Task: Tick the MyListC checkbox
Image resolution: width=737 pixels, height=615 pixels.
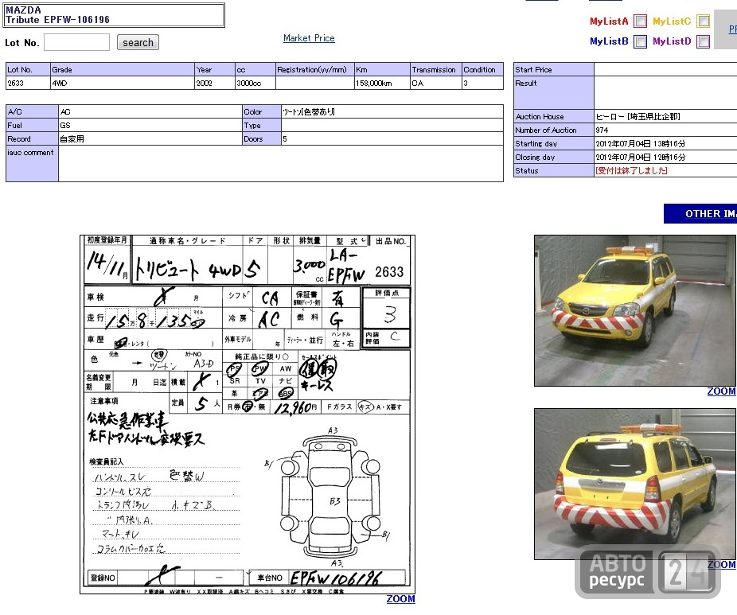Action: point(703,21)
